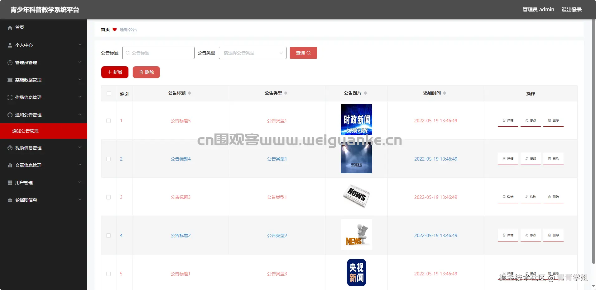
Task: Tick the checkbox for the 公告标题3 row
Action: [x=108, y=197]
